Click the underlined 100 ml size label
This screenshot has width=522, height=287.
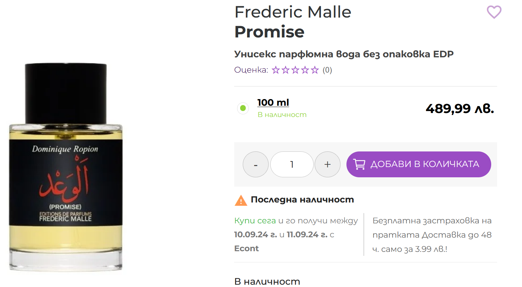[x=273, y=102]
